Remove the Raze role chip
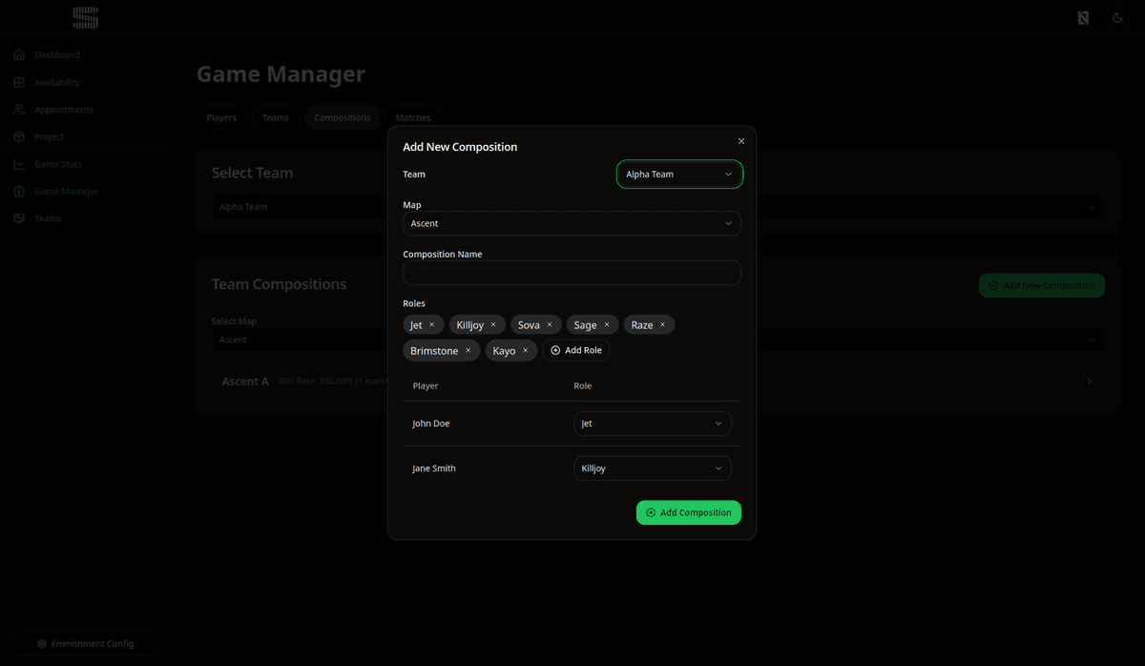1145x666 pixels. pyautogui.click(x=663, y=325)
